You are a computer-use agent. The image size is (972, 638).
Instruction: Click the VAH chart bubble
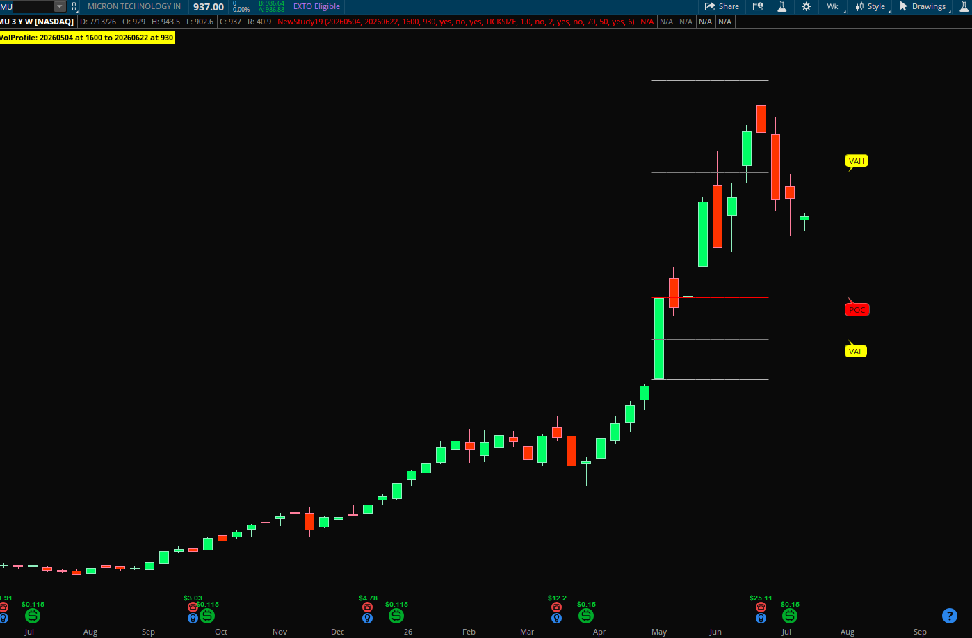[857, 161]
